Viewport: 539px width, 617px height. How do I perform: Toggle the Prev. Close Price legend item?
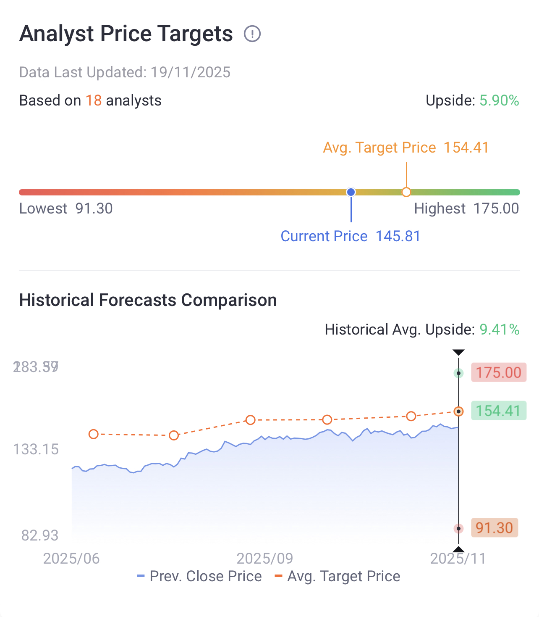200,576
